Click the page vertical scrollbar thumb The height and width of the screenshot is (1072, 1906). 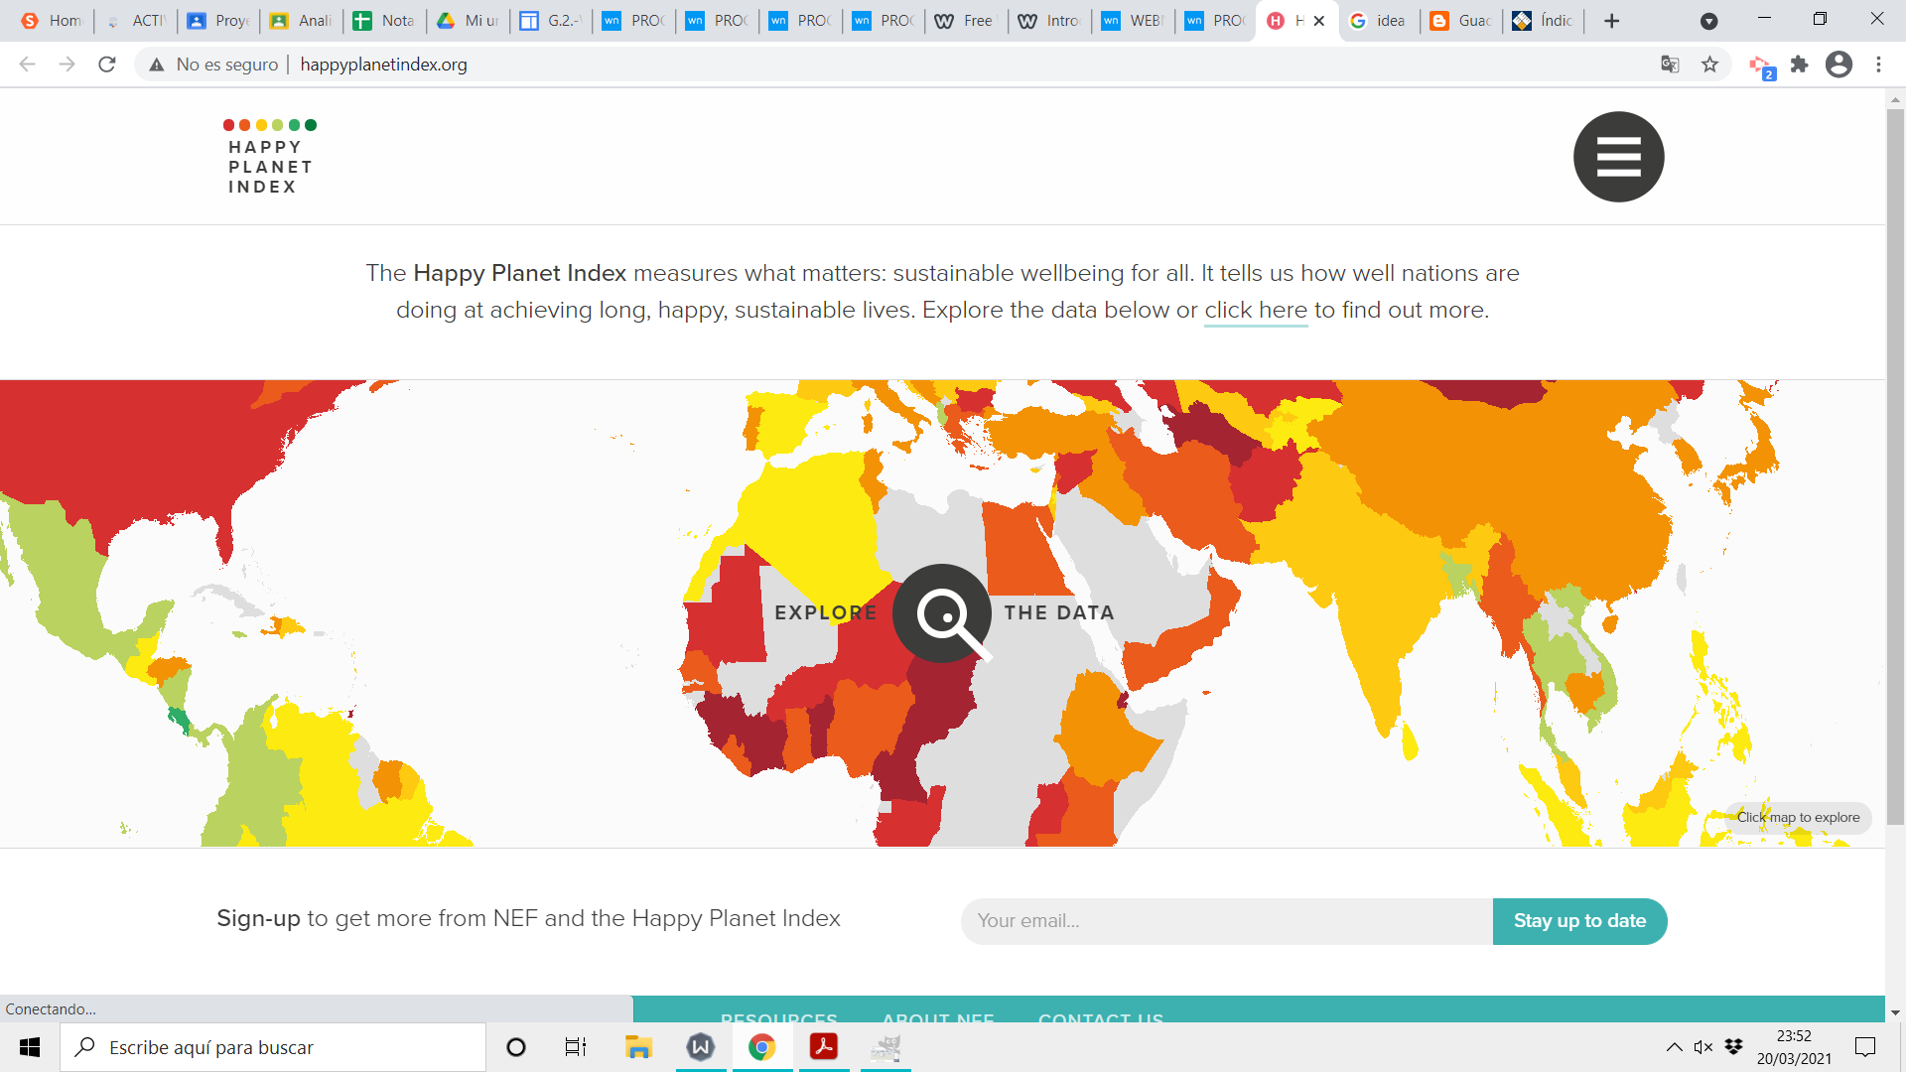[x=1895, y=467]
